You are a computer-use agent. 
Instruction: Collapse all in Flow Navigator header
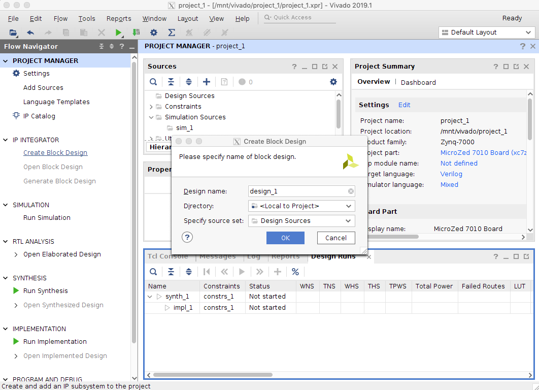pyautogui.click(x=102, y=46)
